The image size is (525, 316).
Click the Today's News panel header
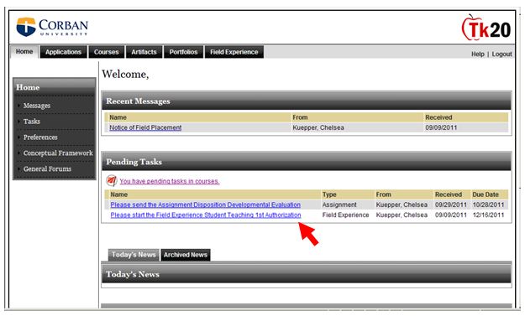tap(307, 274)
